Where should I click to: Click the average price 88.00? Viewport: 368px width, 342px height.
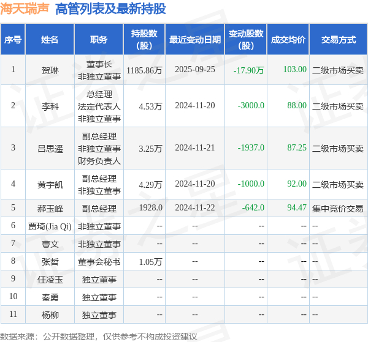coord(297,106)
